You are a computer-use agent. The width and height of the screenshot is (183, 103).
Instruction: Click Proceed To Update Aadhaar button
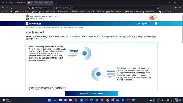(x=91, y=94)
